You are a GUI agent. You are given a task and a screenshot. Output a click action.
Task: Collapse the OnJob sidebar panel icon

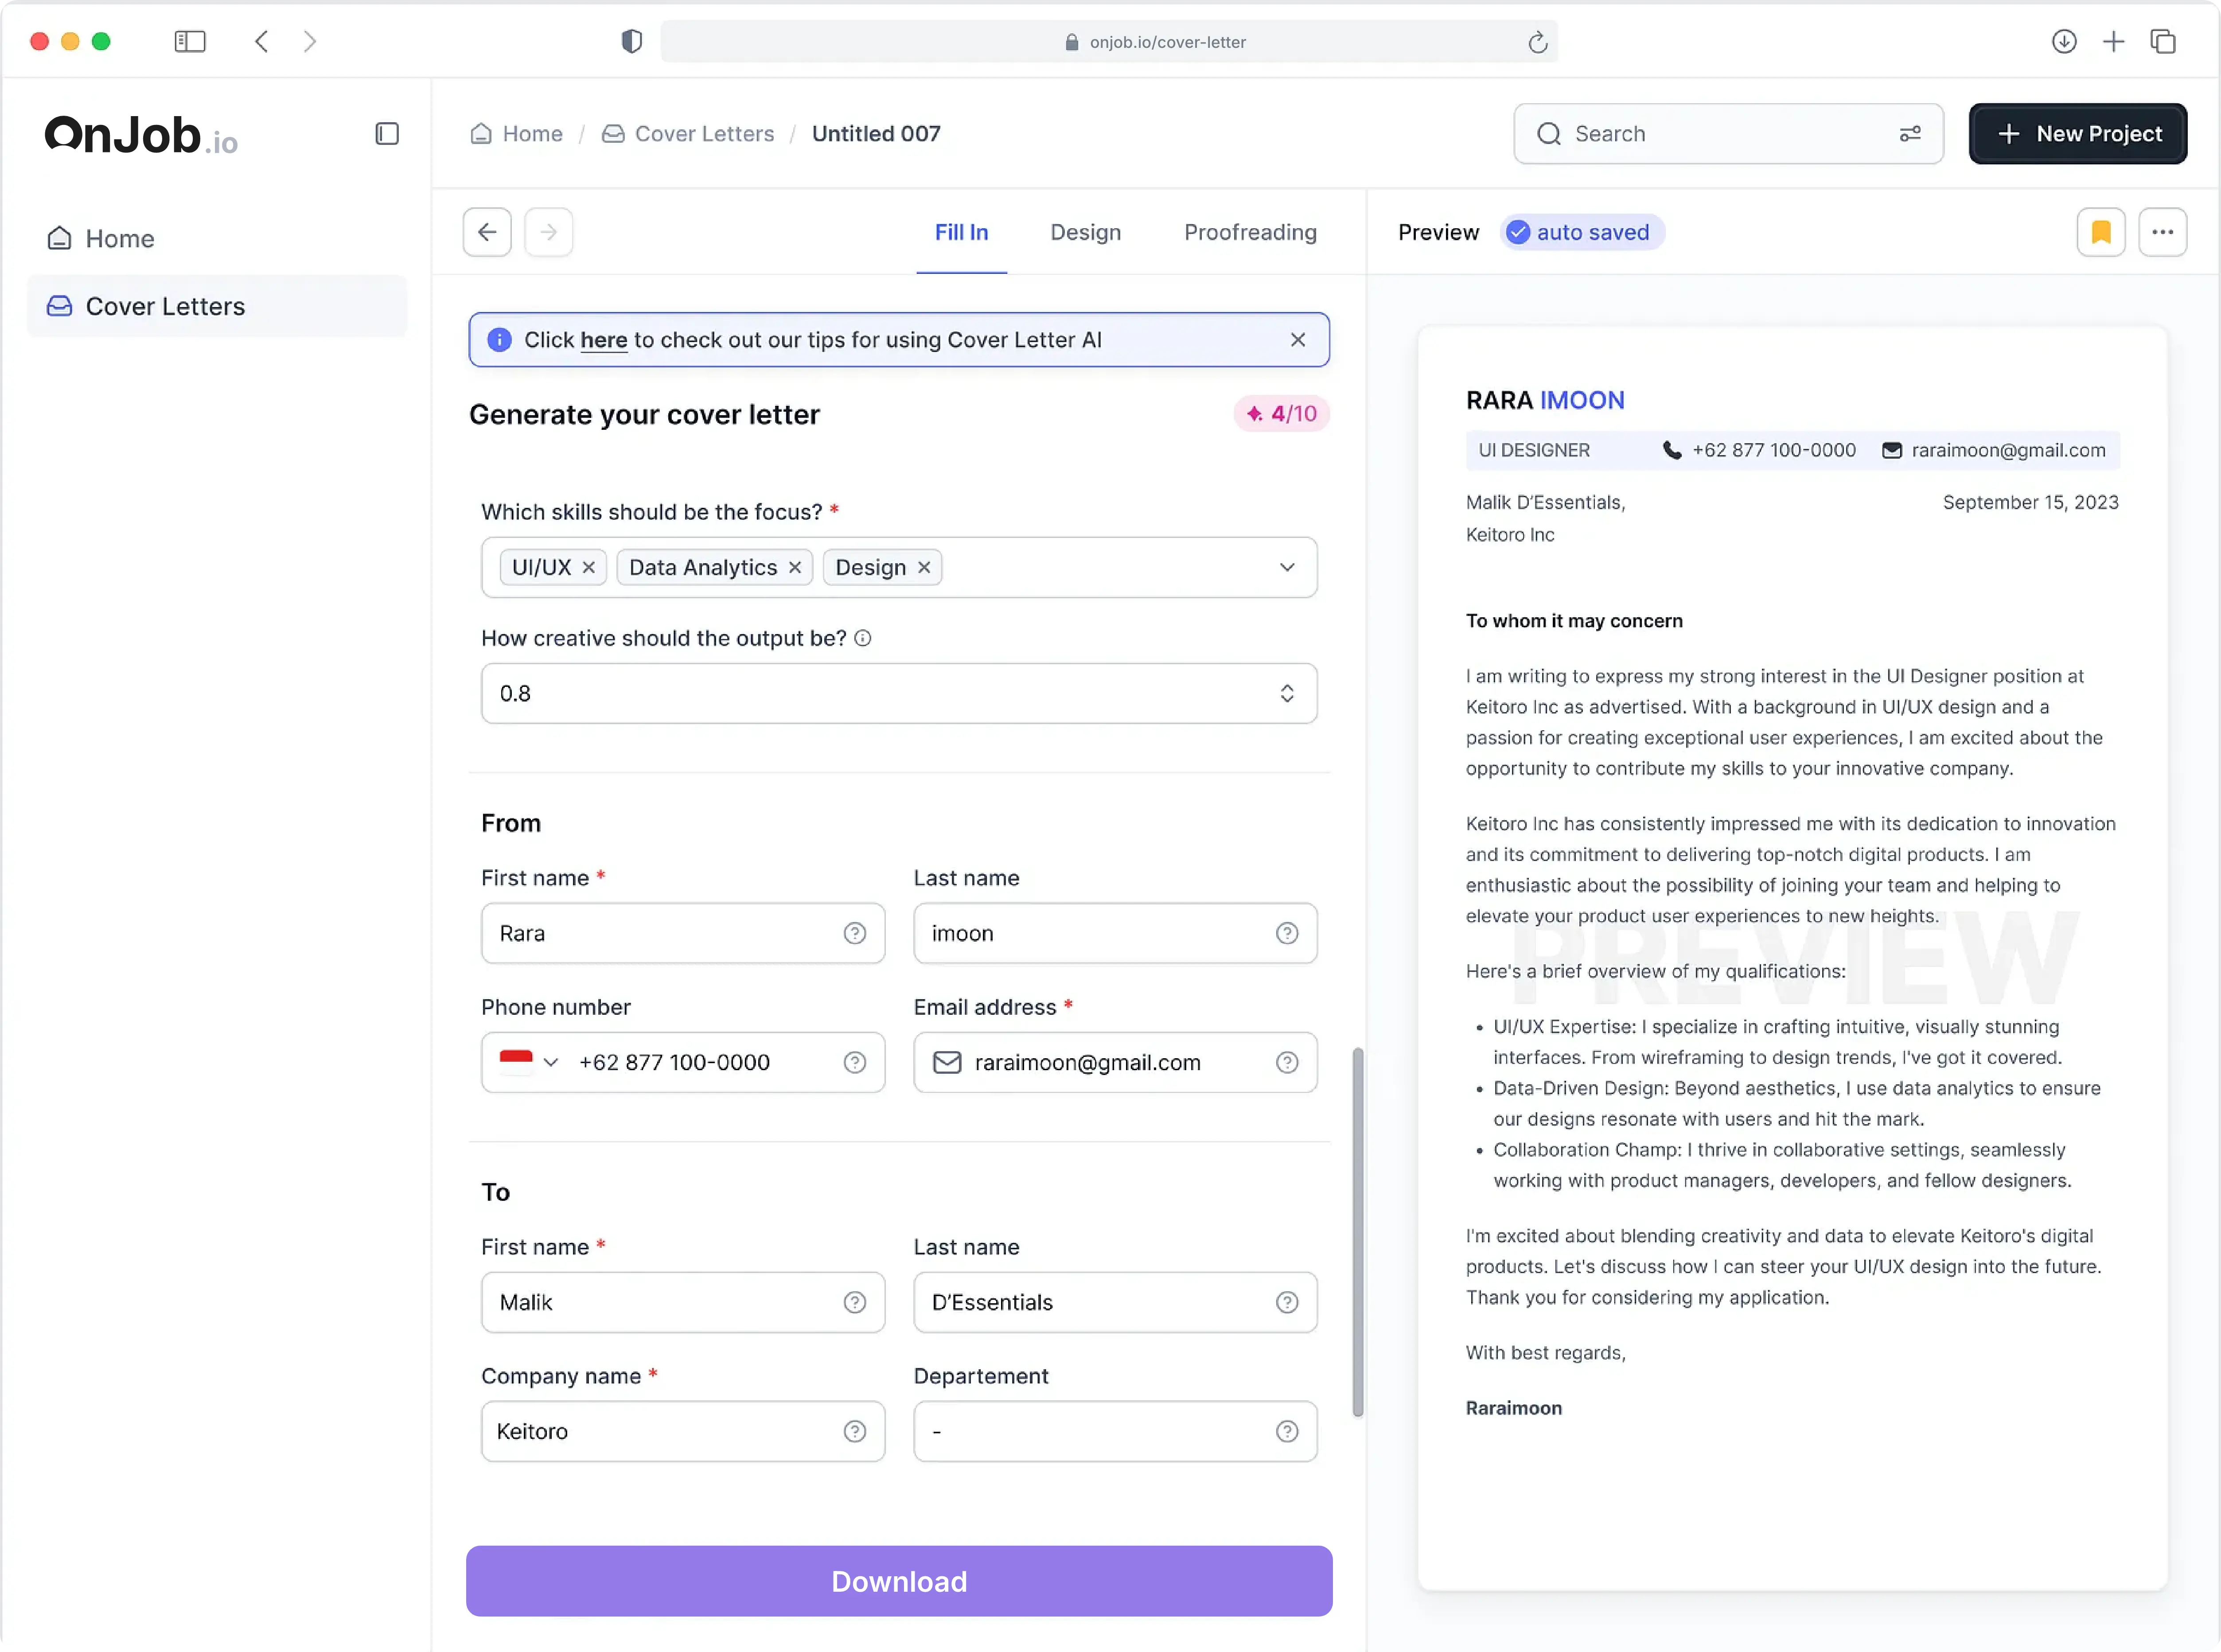point(387,134)
